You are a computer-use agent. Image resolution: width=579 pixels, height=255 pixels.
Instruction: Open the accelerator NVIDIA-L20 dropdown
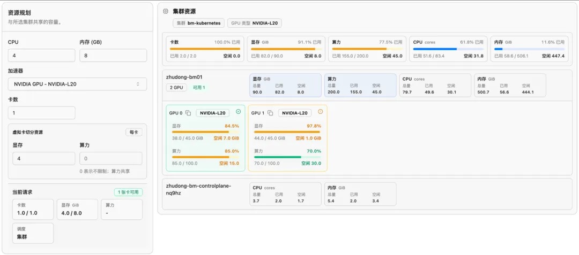coord(77,84)
